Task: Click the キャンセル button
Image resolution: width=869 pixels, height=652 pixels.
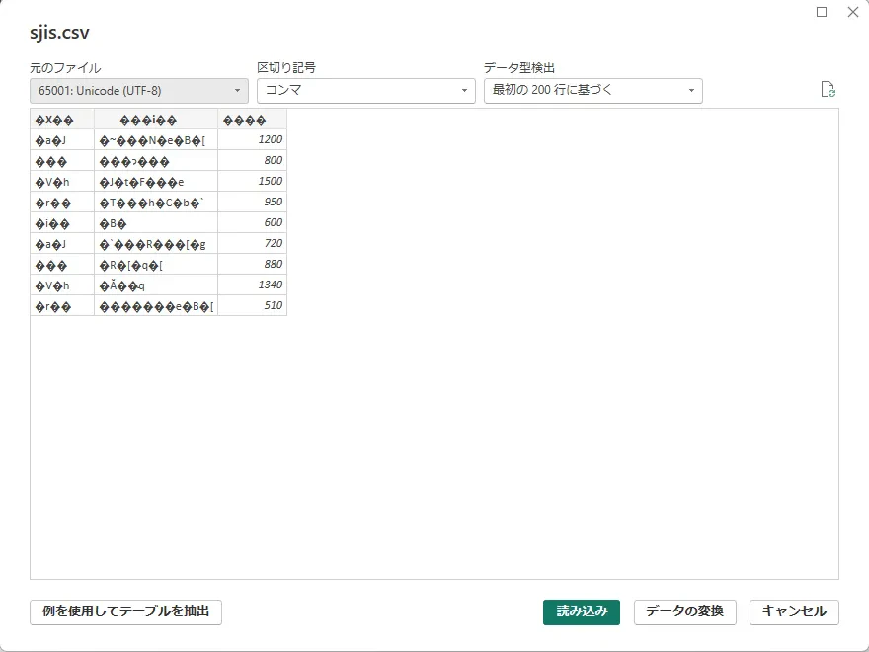Action: [x=794, y=612]
